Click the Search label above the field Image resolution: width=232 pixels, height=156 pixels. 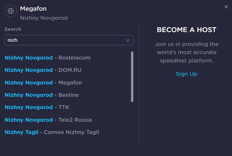(x=13, y=29)
